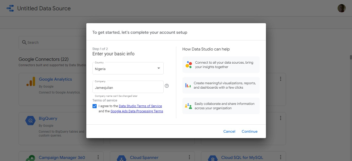Click the Google Analytics connector title
The image size is (352, 161).
[55, 79]
